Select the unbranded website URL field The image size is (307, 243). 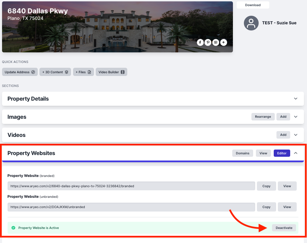tap(131, 207)
